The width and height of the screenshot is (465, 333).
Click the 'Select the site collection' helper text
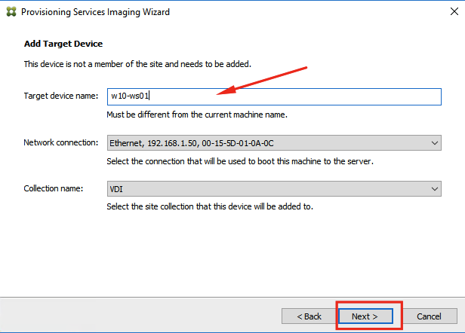click(210, 206)
